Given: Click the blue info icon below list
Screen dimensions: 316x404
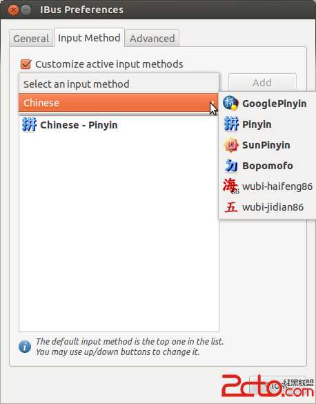Looking at the screenshot, I should click(25, 347).
